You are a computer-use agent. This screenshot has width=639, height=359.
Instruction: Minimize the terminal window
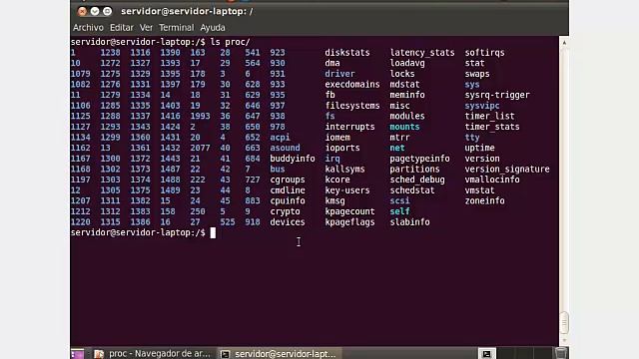pos(95,11)
